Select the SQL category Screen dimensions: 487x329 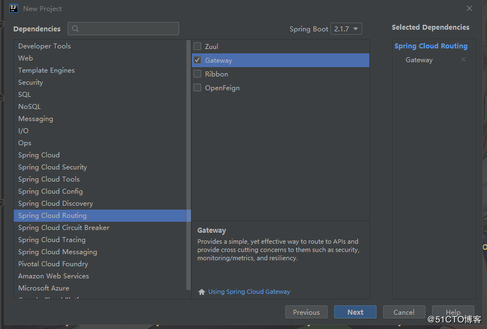point(100,95)
